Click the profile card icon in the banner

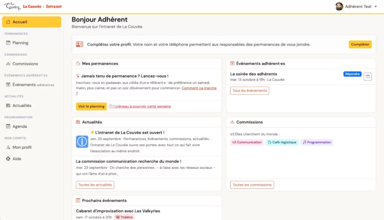(79, 44)
